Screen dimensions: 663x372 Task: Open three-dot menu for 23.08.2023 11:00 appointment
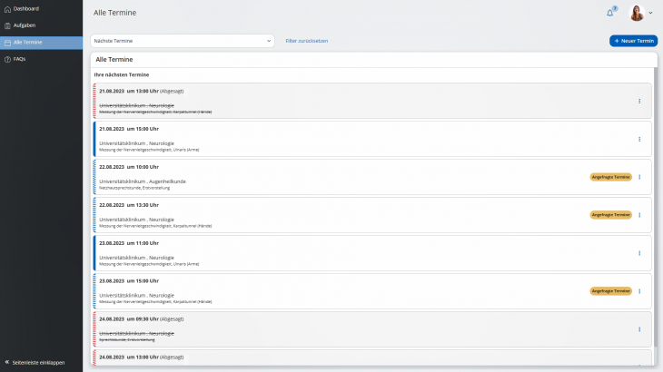(639, 253)
